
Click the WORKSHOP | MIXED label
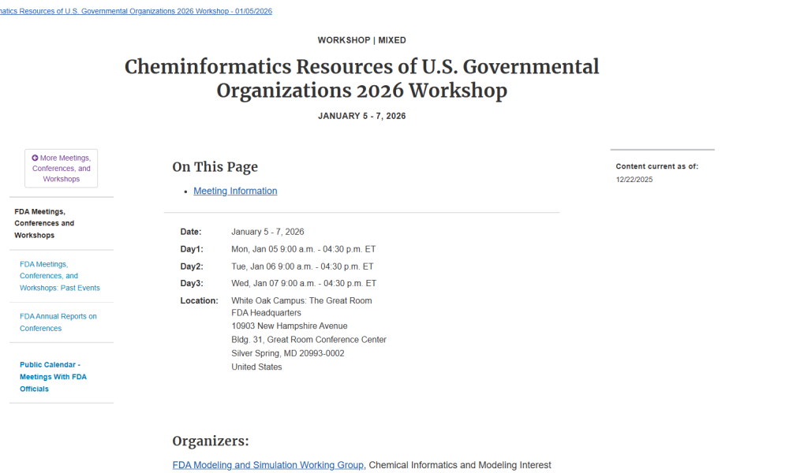point(362,40)
